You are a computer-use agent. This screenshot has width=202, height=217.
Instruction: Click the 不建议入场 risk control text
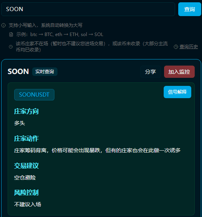click(28, 204)
